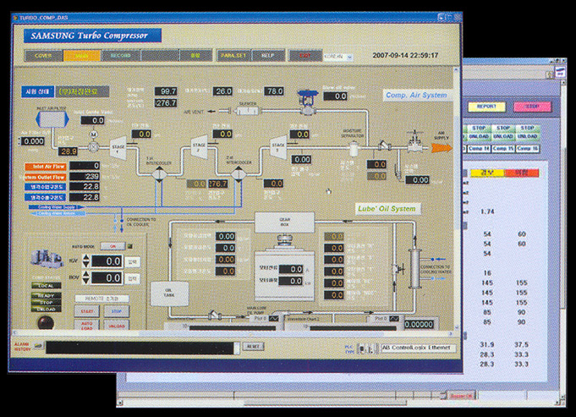Click the dark red round indicator lamp
The width and height of the screenshot is (576, 417).
(x=45, y=322)
